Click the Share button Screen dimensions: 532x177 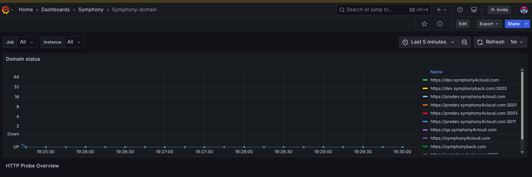513,24
